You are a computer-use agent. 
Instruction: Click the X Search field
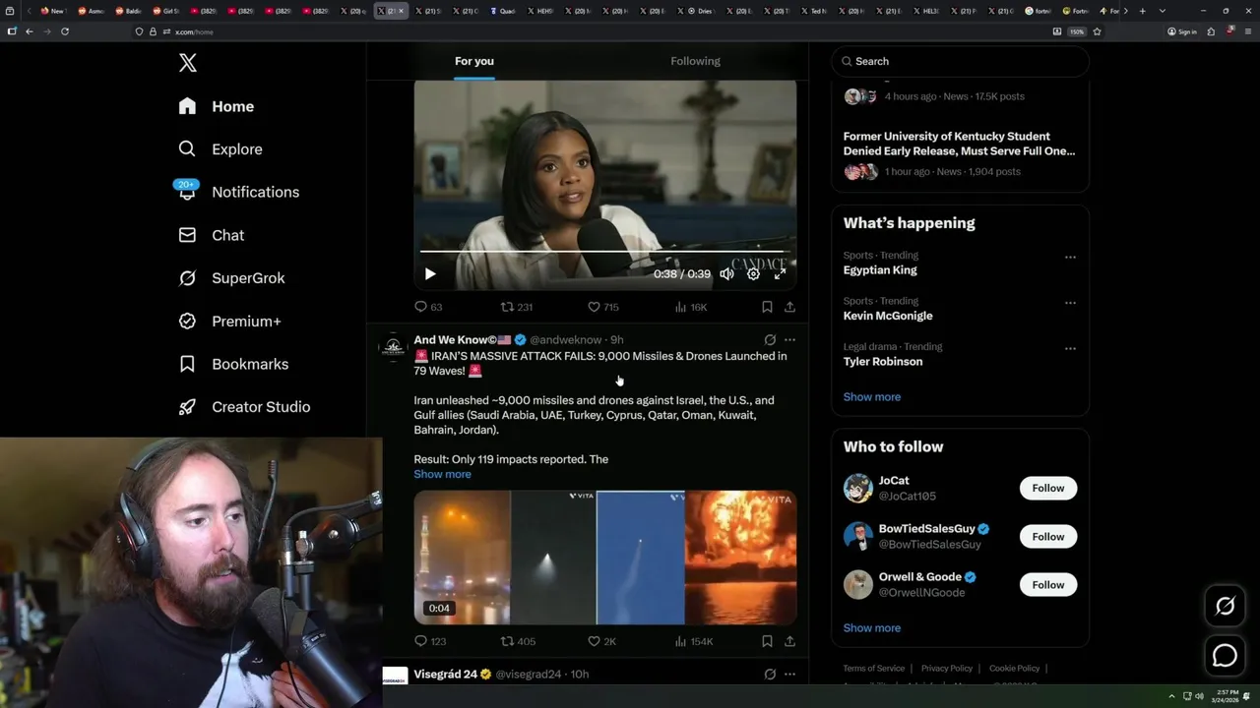[960, 61]
